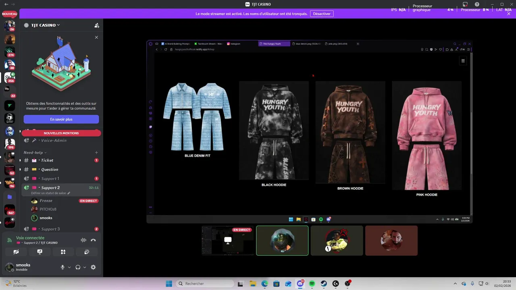Open server with 356 badge
This screenshot has width=516, height=290.
coord(10,78)
